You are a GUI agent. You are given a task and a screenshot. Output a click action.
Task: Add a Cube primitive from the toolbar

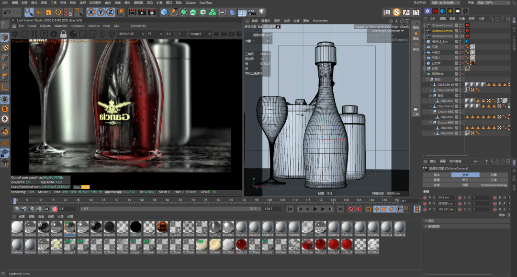click(164, 12)
